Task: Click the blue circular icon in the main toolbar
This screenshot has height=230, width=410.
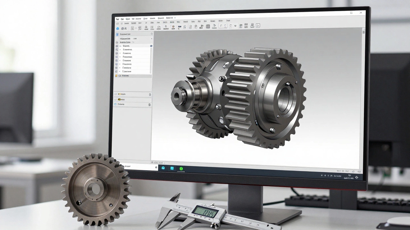Action: pyautogui.click(x=117, y=28)
